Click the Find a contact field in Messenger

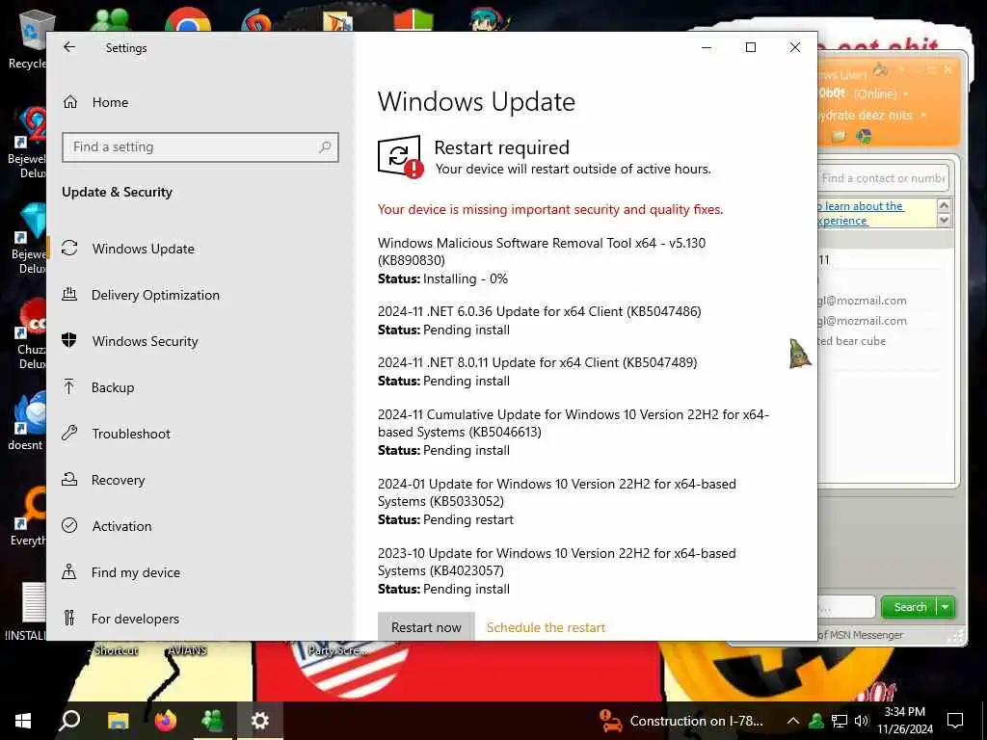pyautogui.click(x=883, y=178)
